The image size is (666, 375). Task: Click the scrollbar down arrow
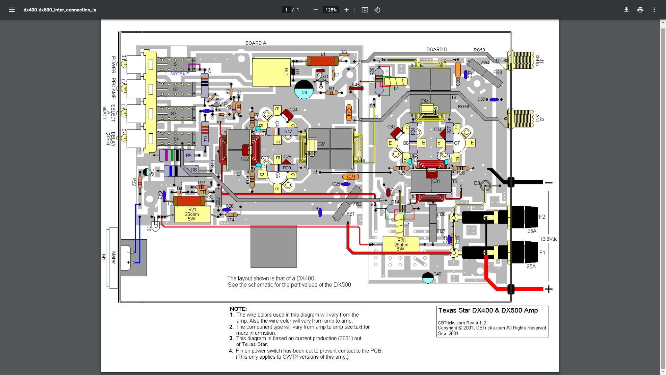663,372
